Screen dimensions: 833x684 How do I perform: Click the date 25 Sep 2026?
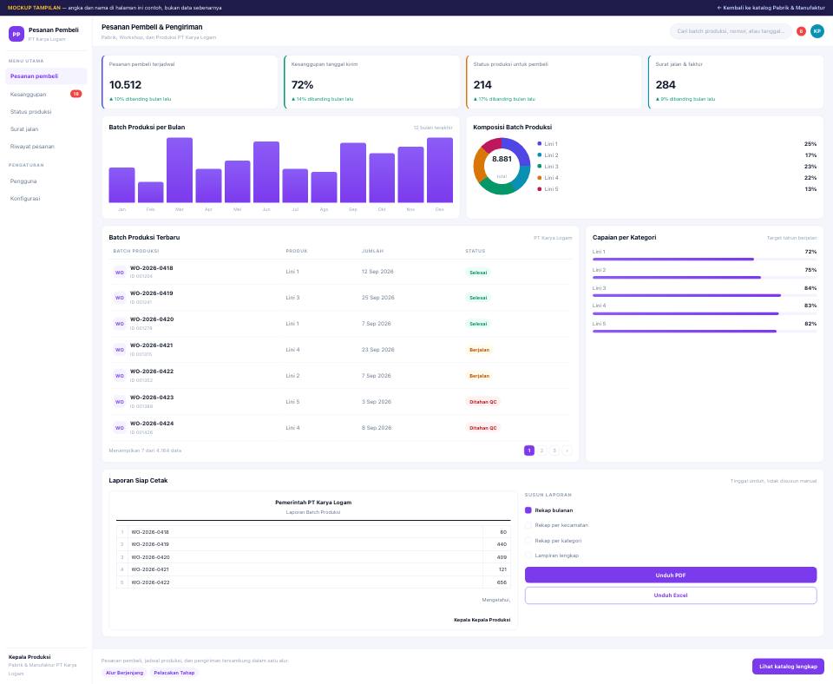coord(377,298)
